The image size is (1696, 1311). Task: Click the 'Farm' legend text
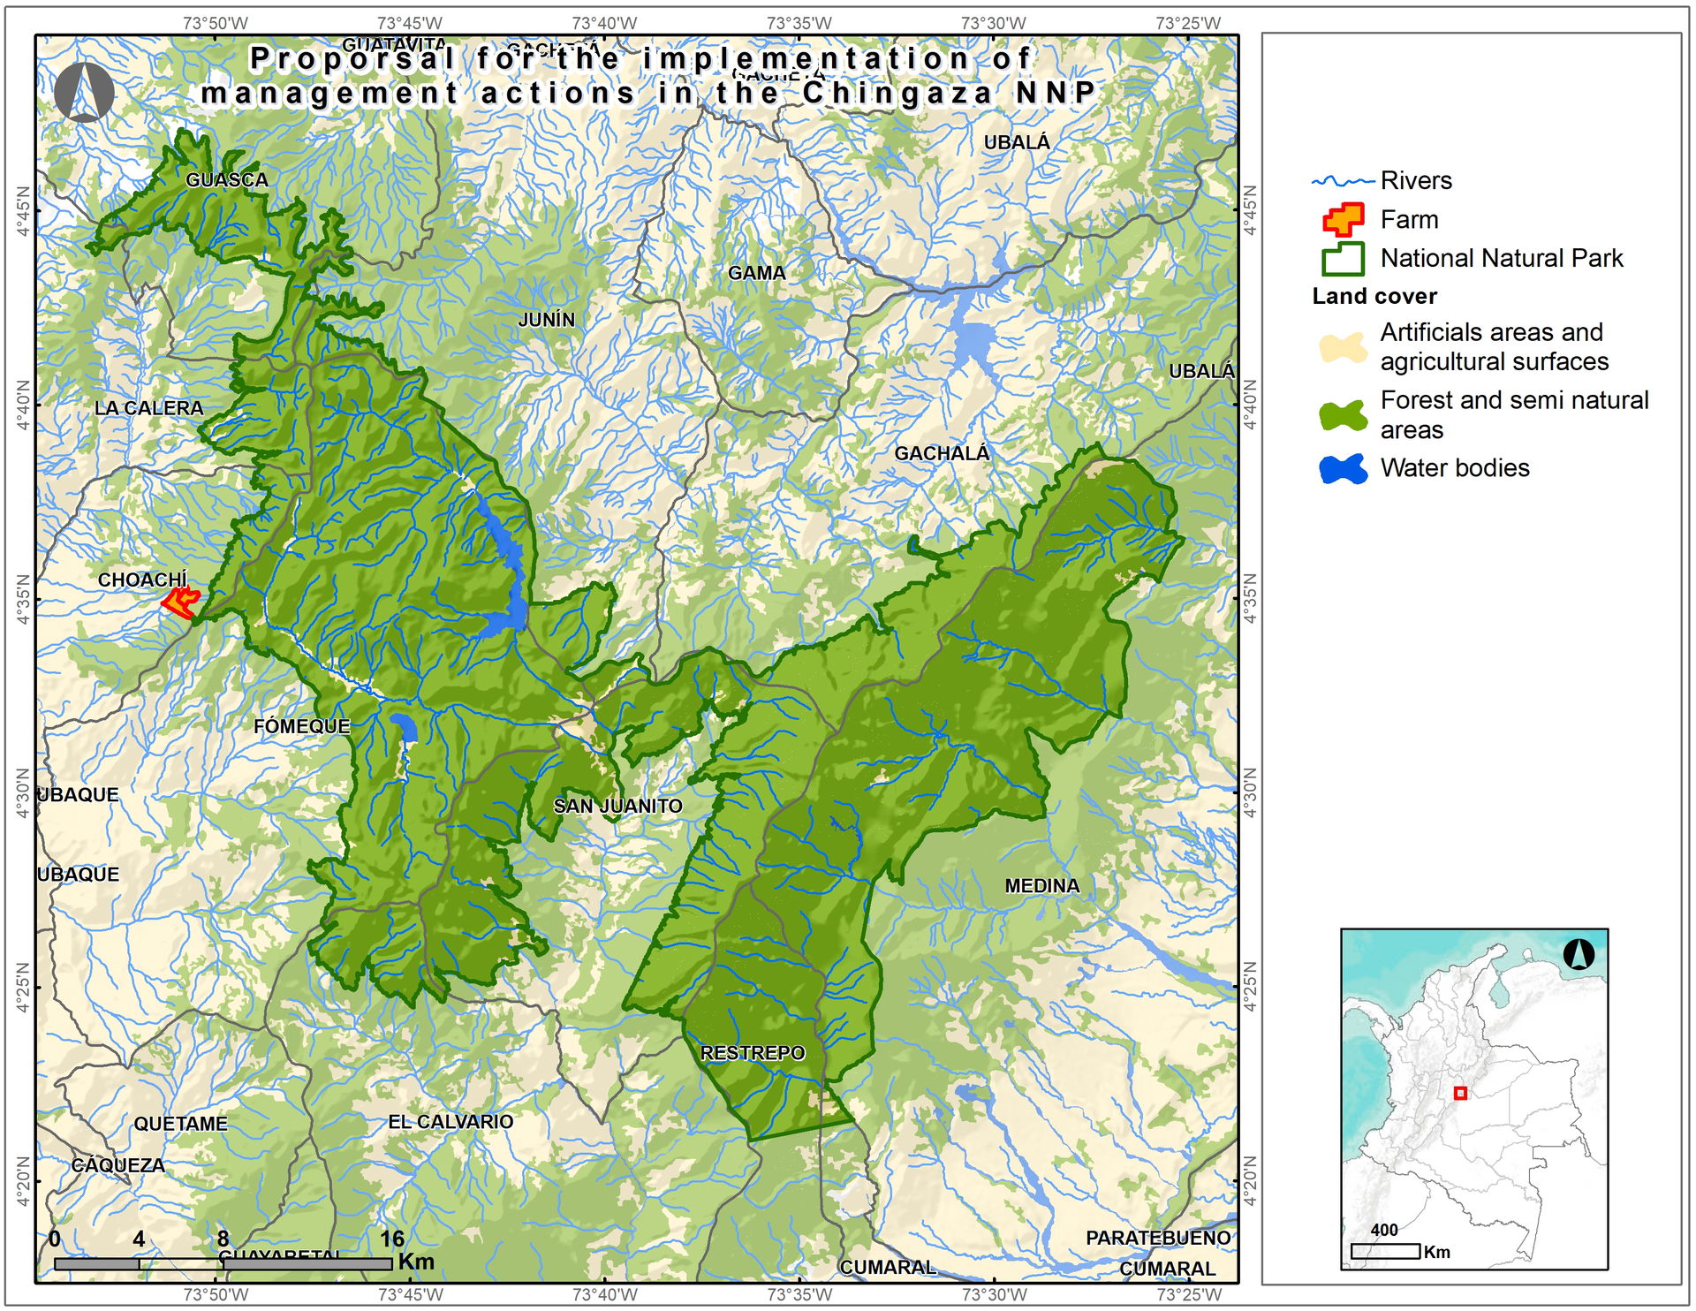coord(1410,220)
